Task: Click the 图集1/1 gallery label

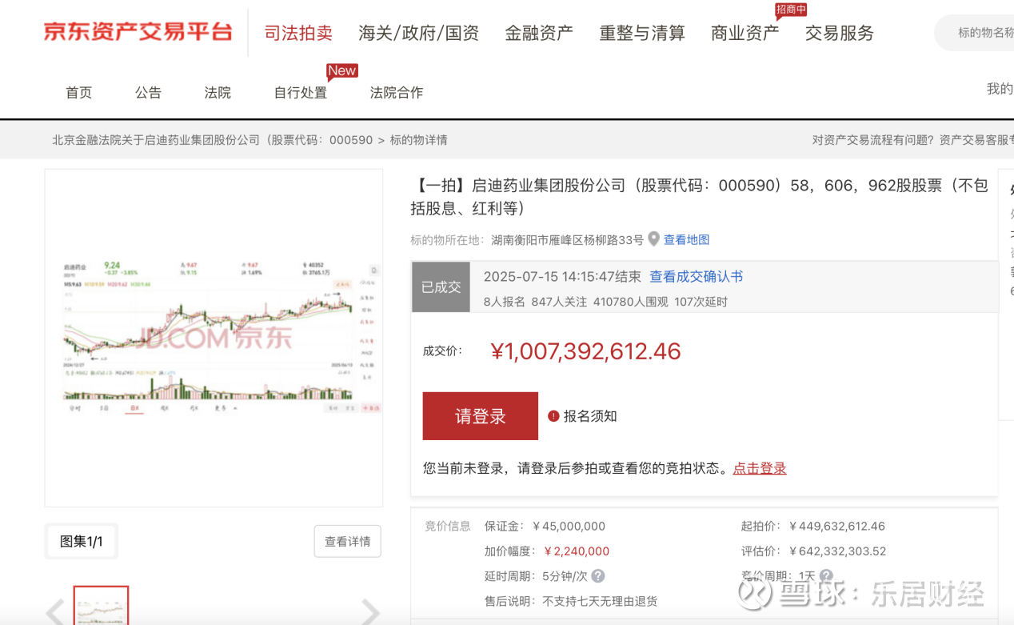Action: [x=82, y=542]
